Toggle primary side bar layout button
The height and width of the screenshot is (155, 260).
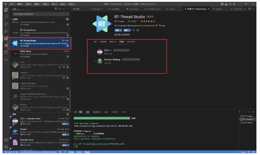222,4
